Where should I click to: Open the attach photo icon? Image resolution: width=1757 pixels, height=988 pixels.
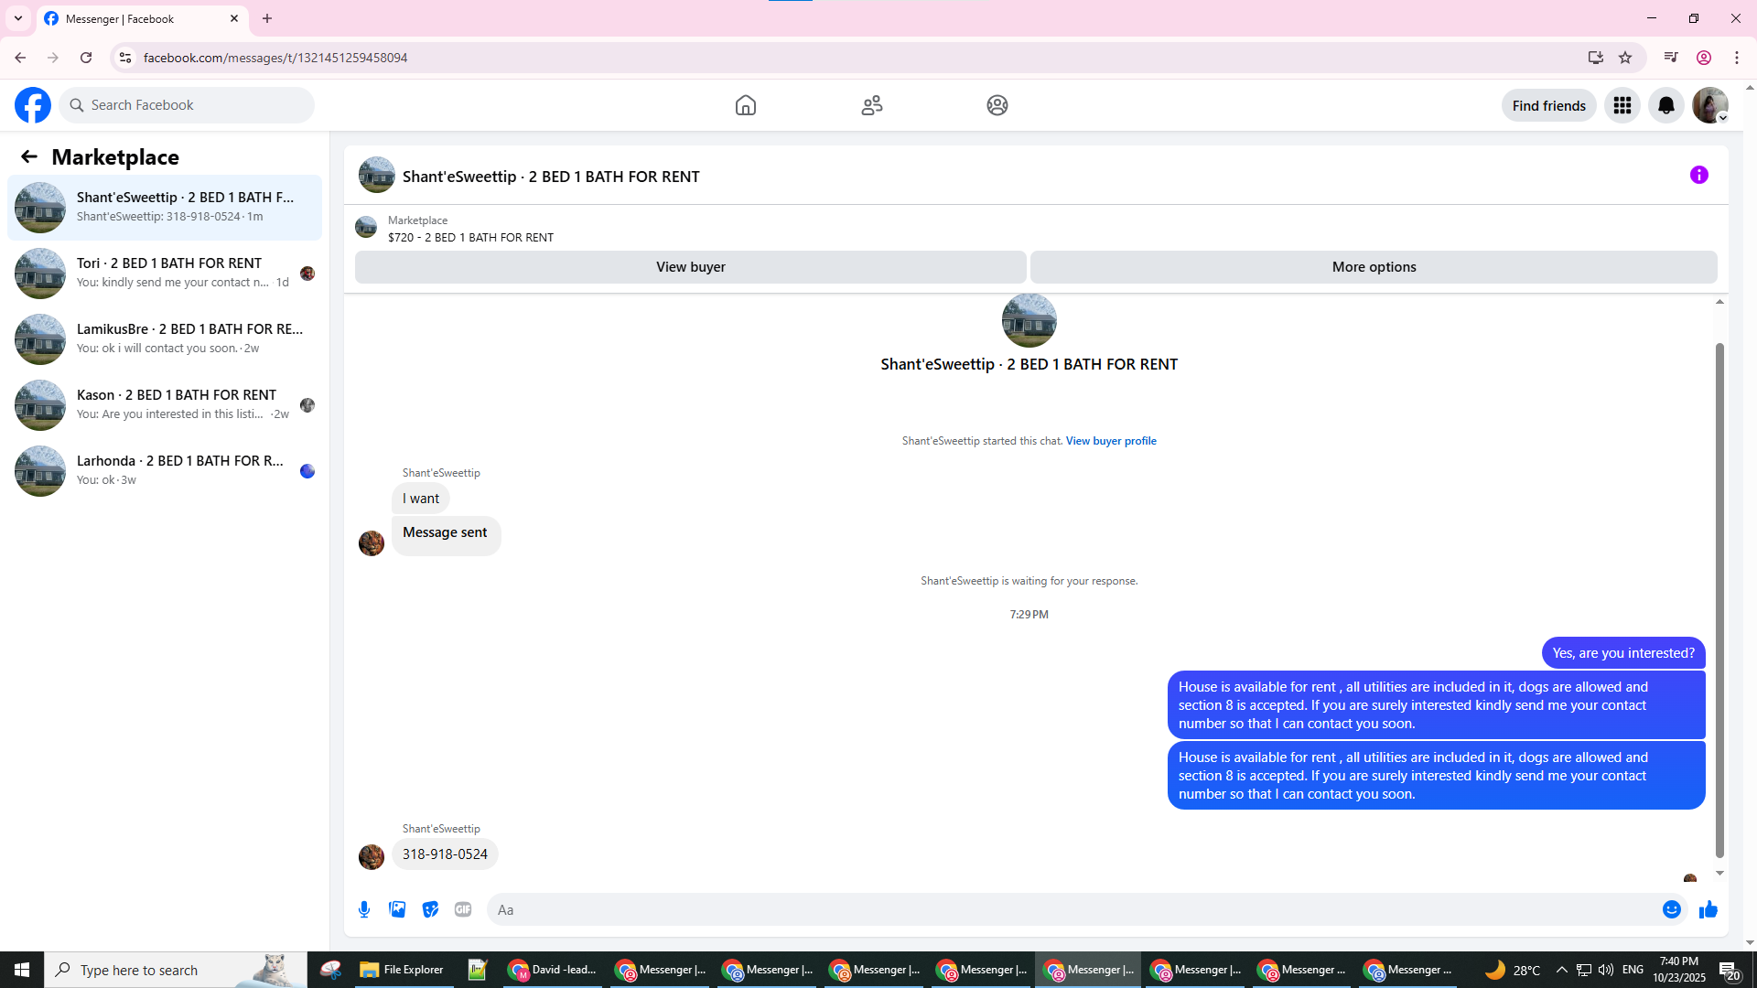click(397, 909)
